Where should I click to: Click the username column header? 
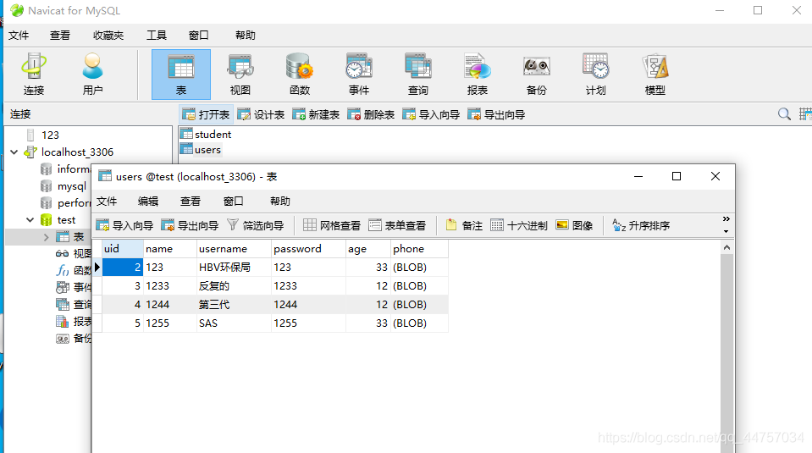point(234,248)
